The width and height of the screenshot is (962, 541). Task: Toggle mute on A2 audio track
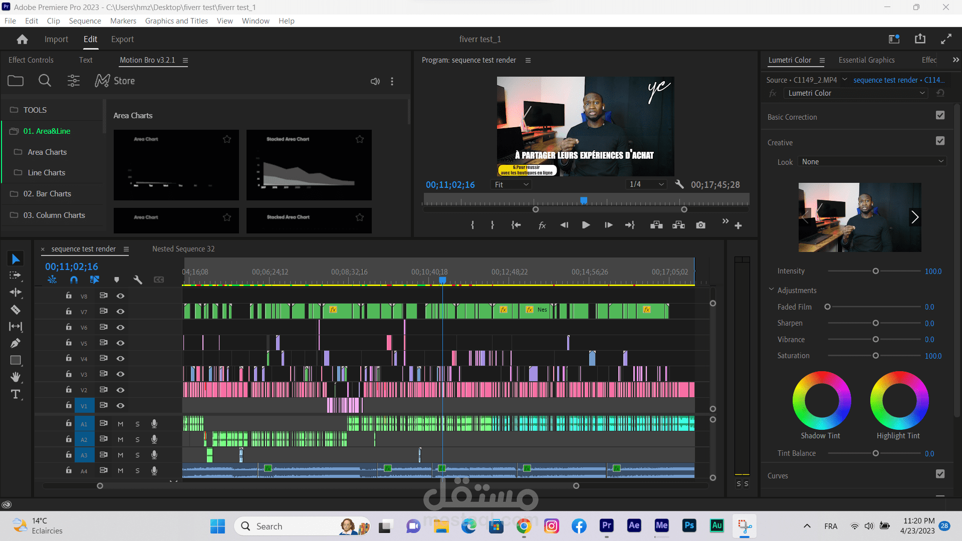tap(120, 439)
